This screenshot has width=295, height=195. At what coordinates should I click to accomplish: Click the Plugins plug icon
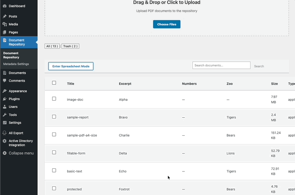coord(5,99)
